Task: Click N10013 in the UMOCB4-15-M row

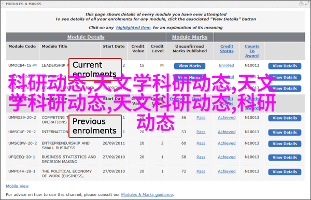Action: (x=252, y=65)
